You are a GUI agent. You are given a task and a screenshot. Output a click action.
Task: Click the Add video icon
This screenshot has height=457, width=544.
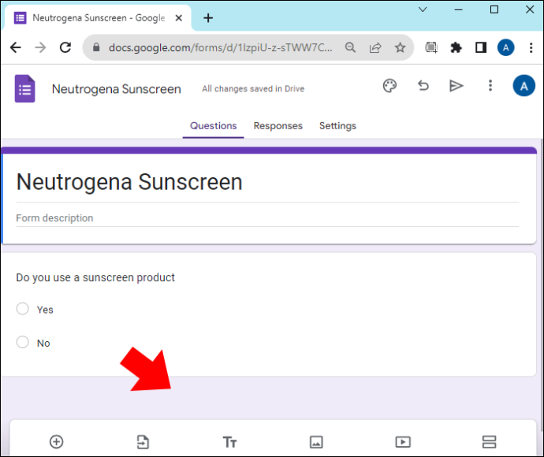click(x=403, y=442)
